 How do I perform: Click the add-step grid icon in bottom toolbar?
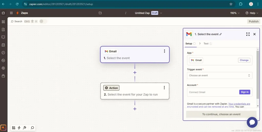coord(14,128)
